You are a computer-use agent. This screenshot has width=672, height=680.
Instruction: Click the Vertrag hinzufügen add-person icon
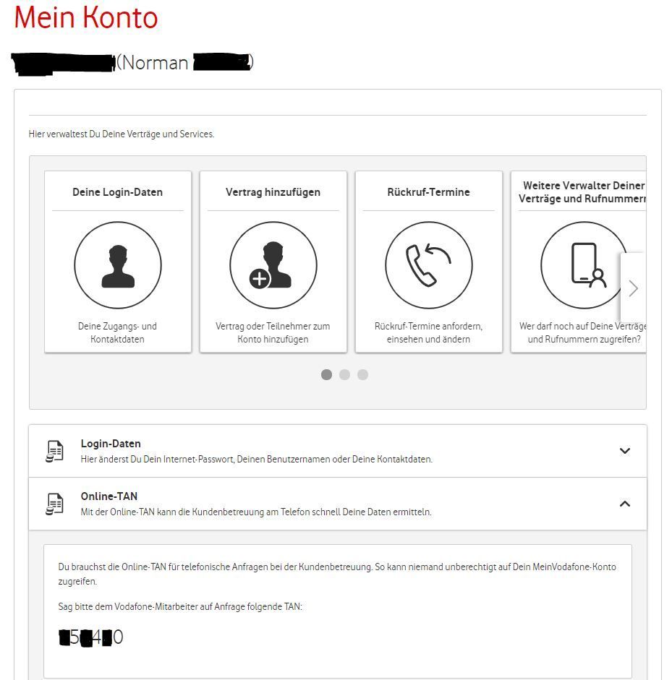point(273,264)
